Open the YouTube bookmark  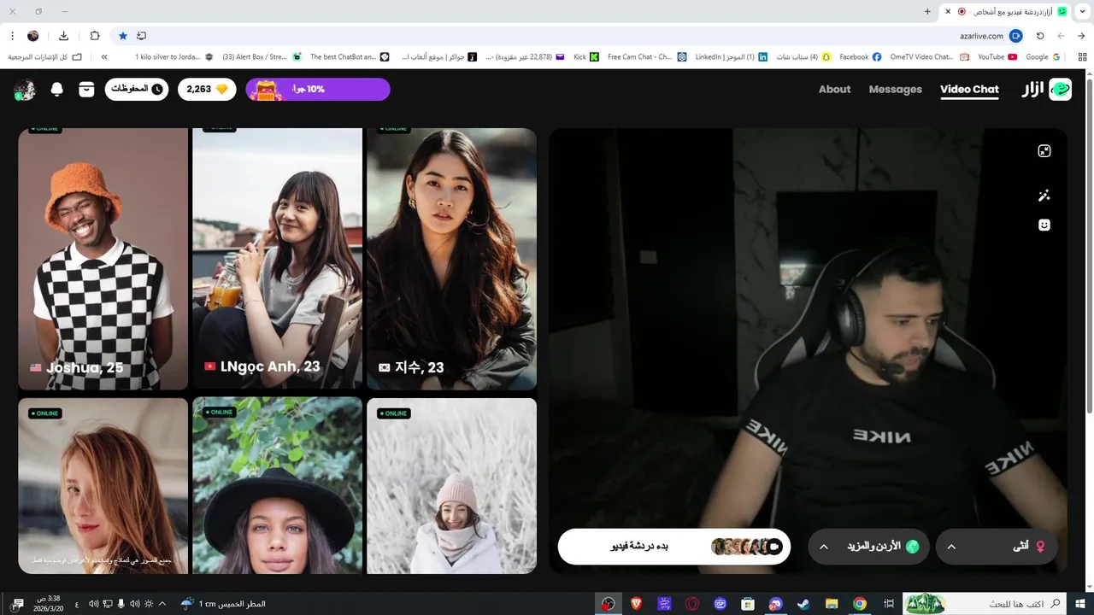[x=997, y=56]
